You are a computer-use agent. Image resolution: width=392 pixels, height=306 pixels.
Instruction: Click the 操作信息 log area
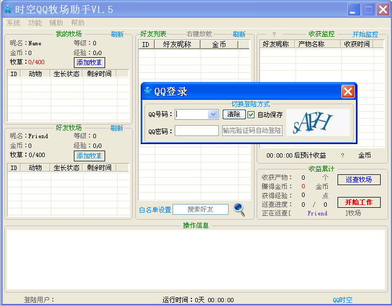pos(196,260)
